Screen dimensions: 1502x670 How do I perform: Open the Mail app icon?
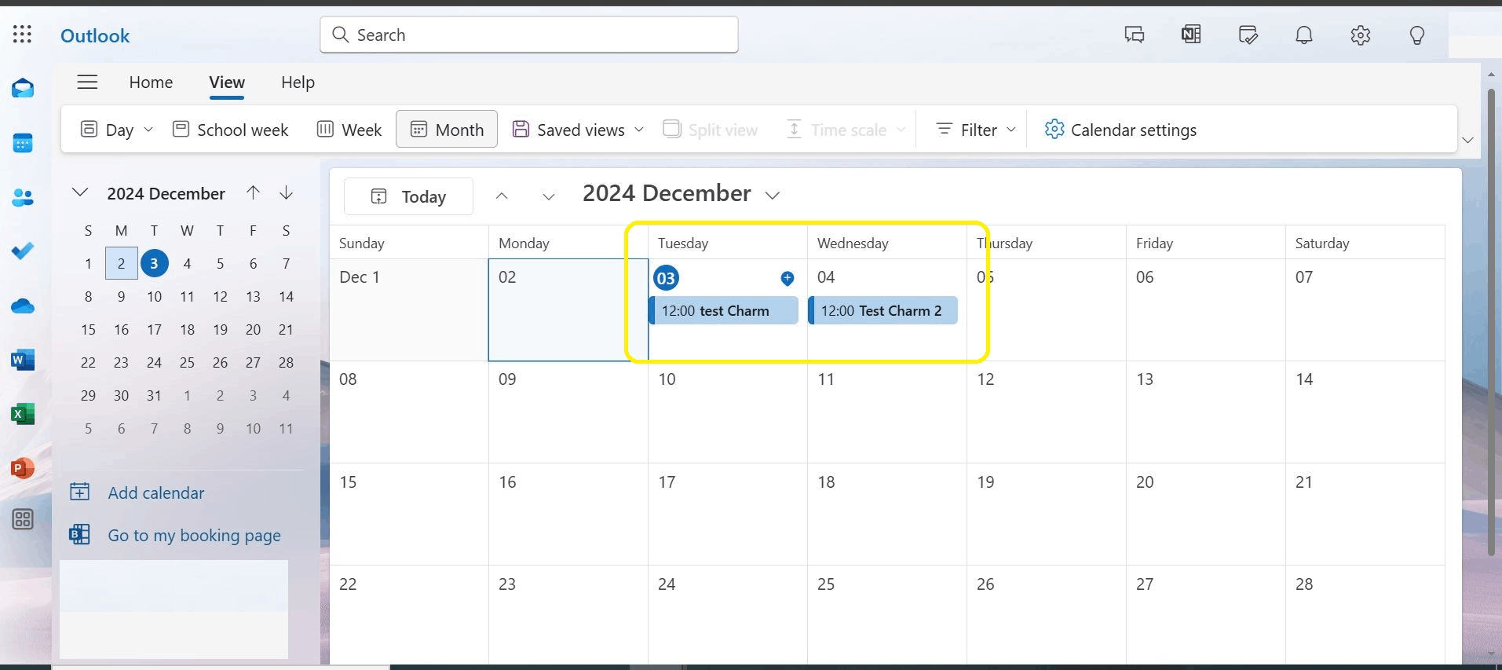pyautogui.click(x=23, y=88)
